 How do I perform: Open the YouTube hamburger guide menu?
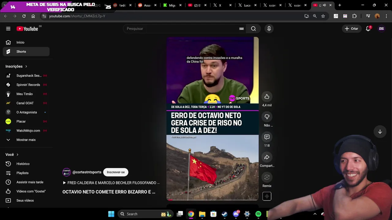(x=8, y=29)
